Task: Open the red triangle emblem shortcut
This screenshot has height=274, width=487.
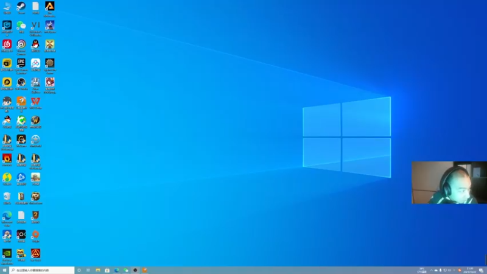Action: (35, 255)
